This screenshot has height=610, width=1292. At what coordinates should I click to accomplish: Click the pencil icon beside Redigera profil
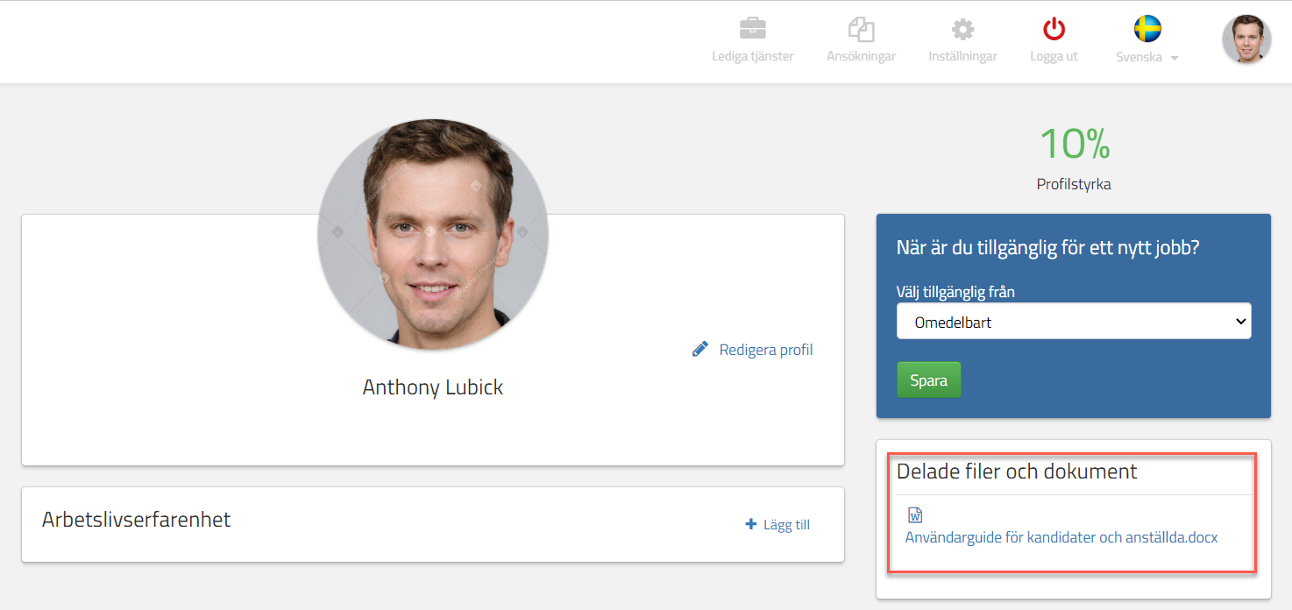699,349
